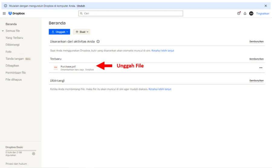This screenshot has height=168, width=272.
Task: Open Permintaan file in the sidebar
Action: [16, 73]
